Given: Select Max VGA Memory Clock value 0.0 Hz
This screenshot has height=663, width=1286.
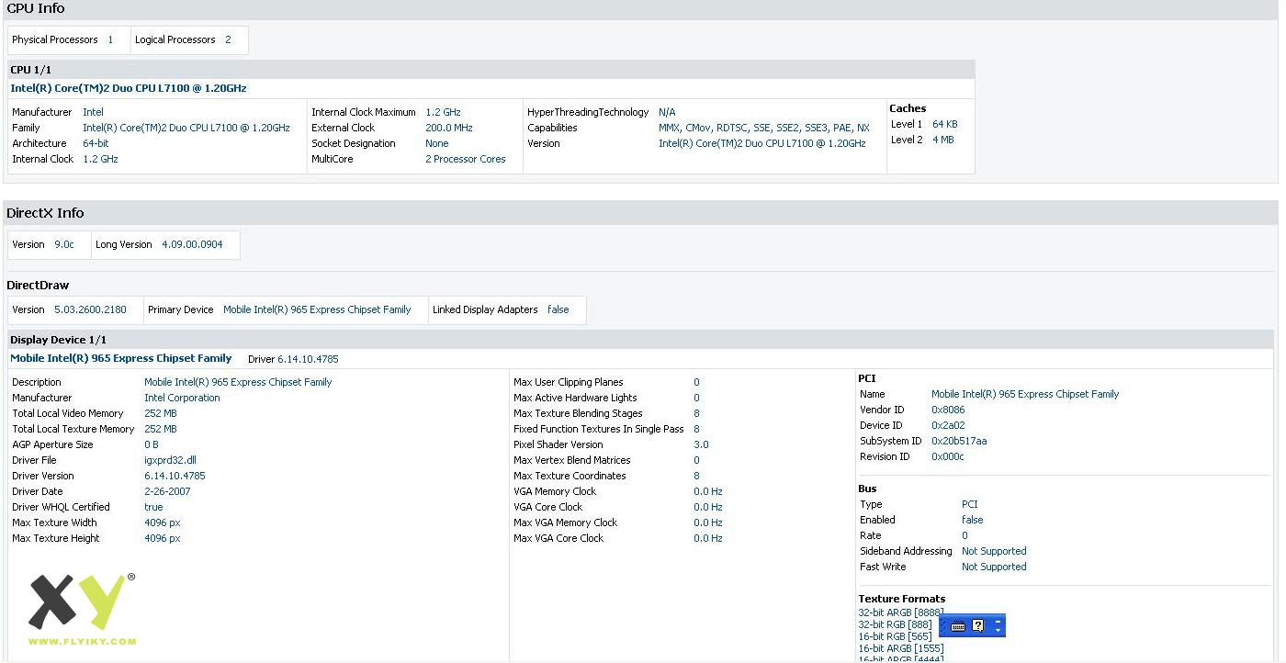Looking at the screenshot, I should click(x=708, y=523).
